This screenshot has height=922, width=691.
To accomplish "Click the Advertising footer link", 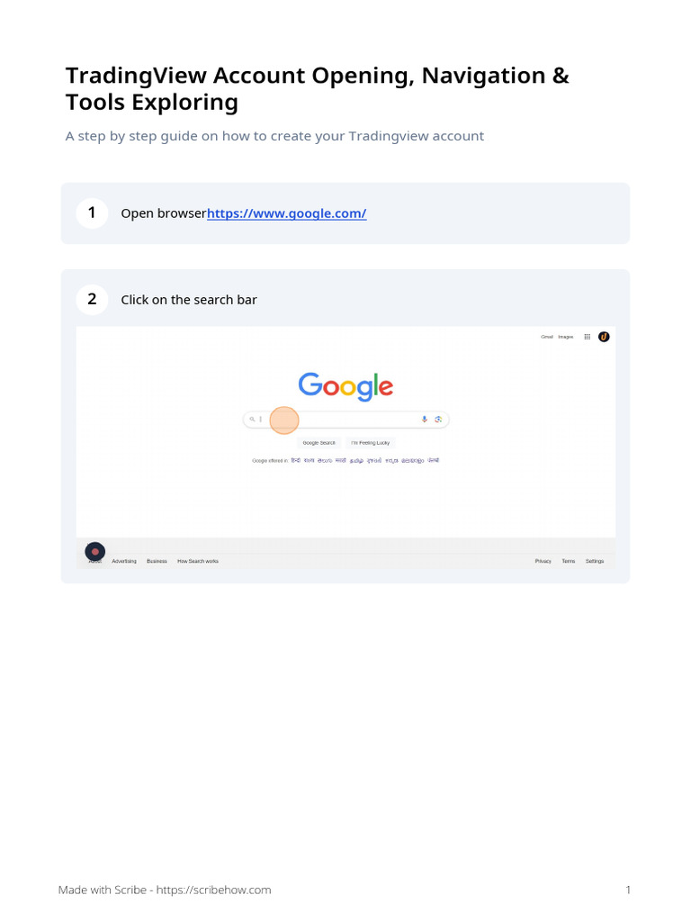I will coord(124,561).
